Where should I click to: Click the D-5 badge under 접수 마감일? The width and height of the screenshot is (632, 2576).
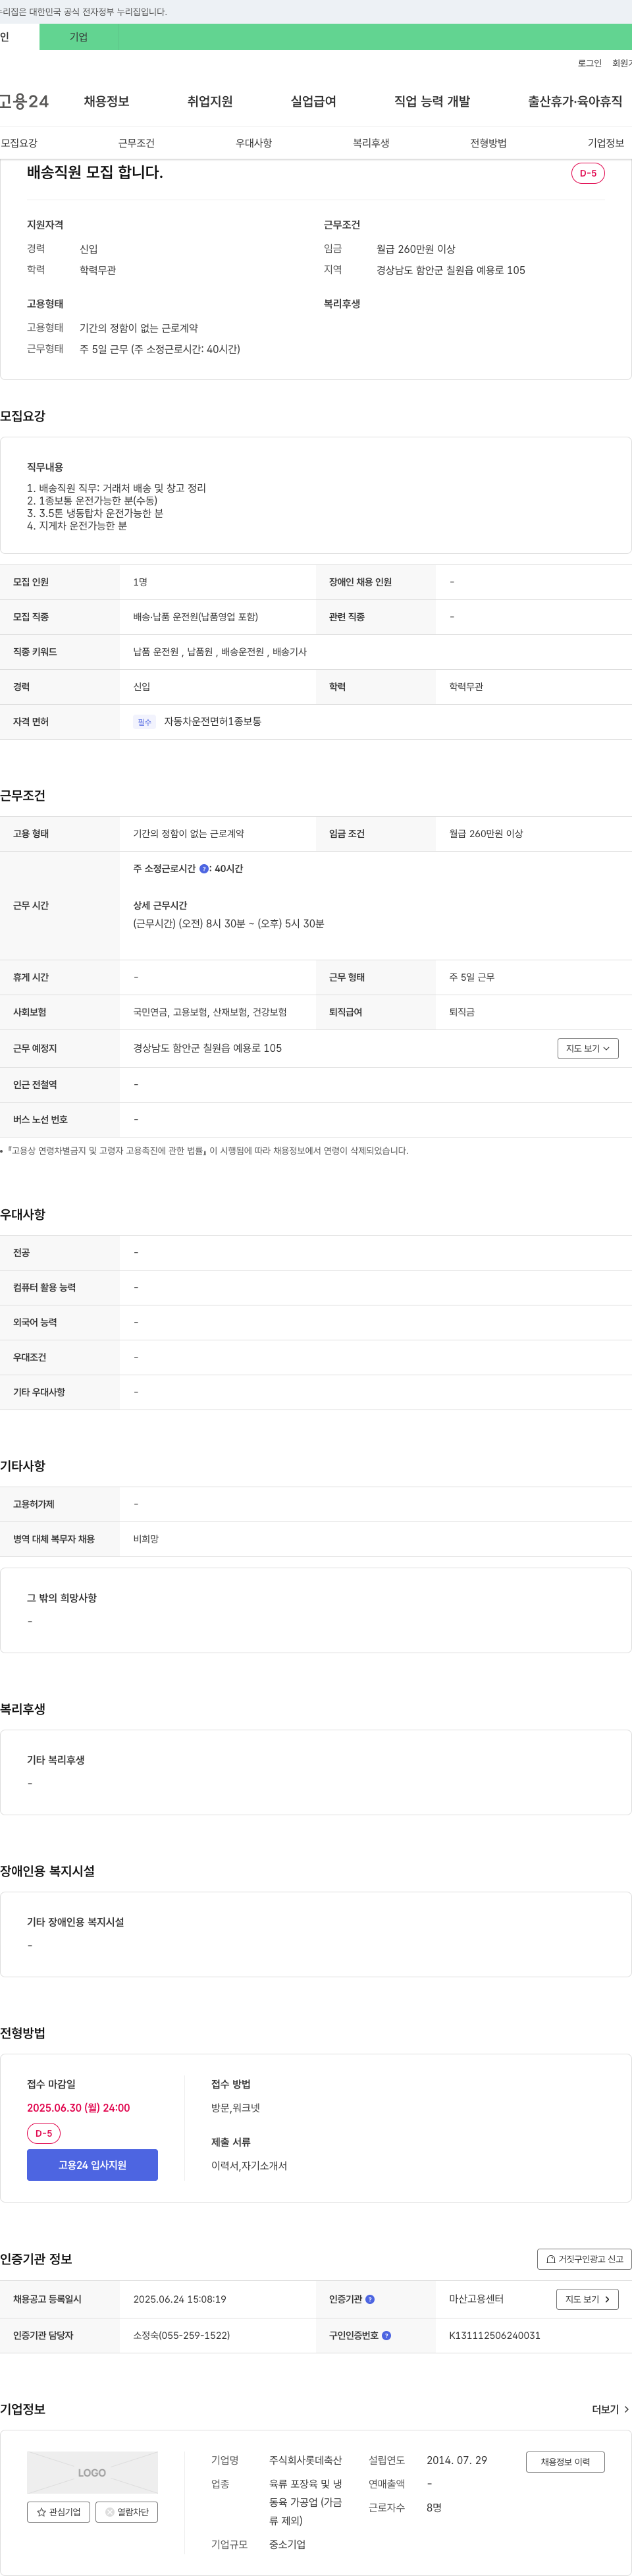click(44, 2133)
